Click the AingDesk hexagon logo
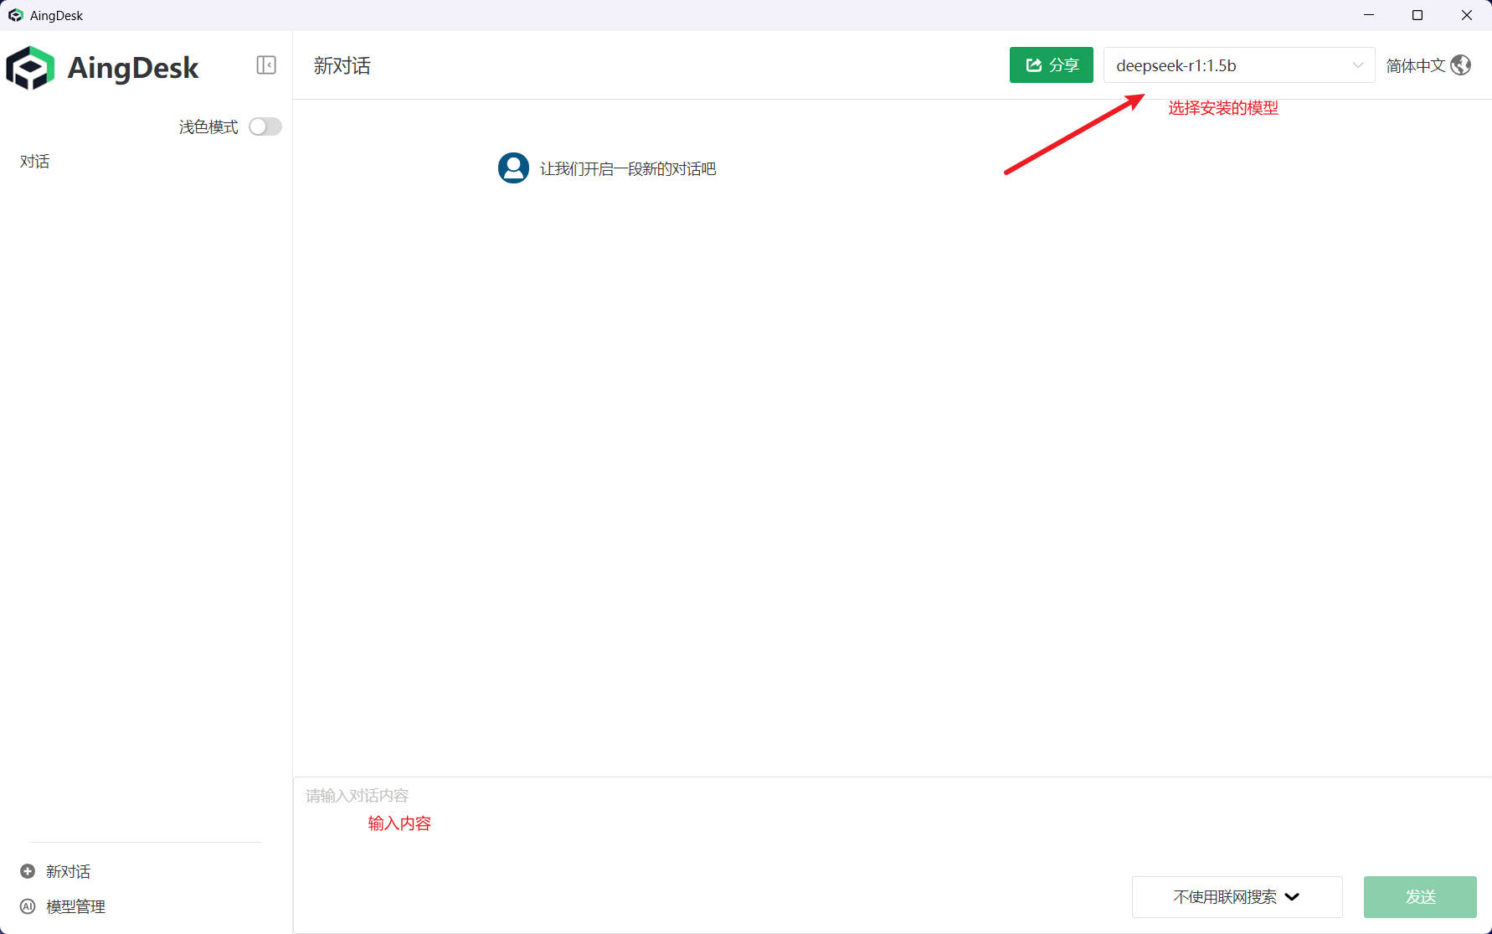 pos(30,68)
